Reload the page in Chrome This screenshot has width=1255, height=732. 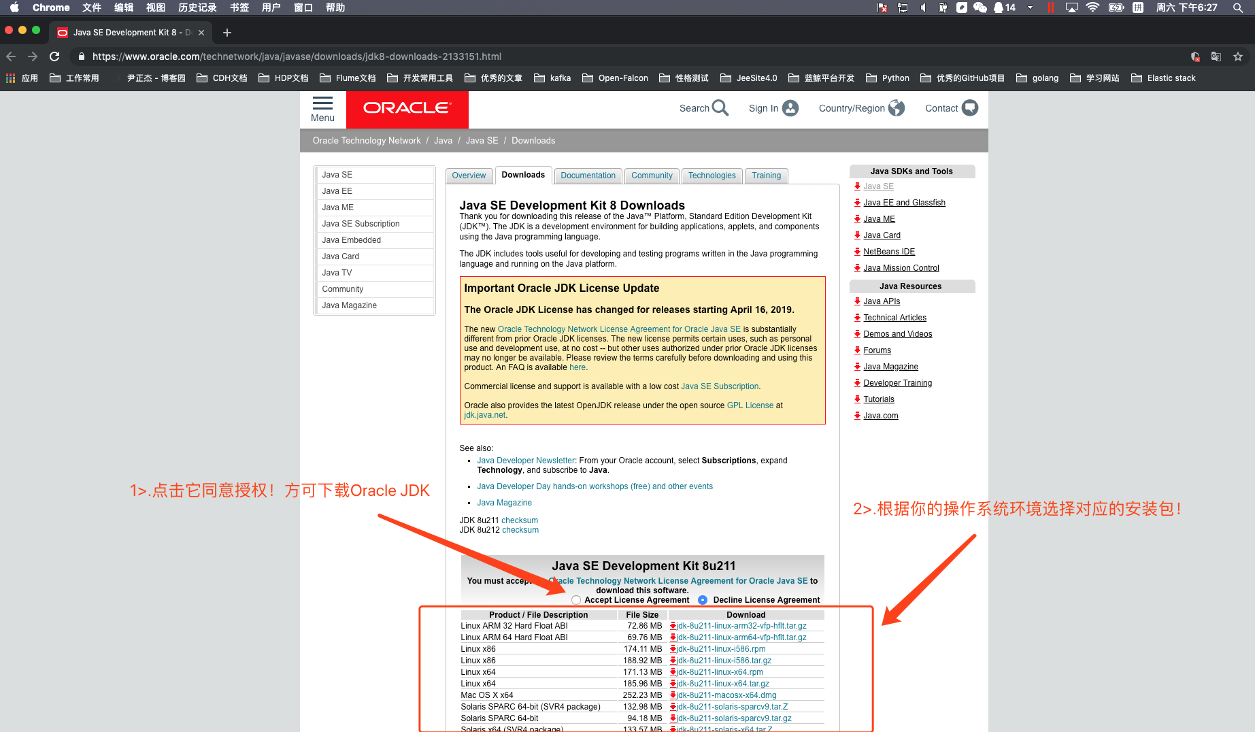tap(54, 56)
